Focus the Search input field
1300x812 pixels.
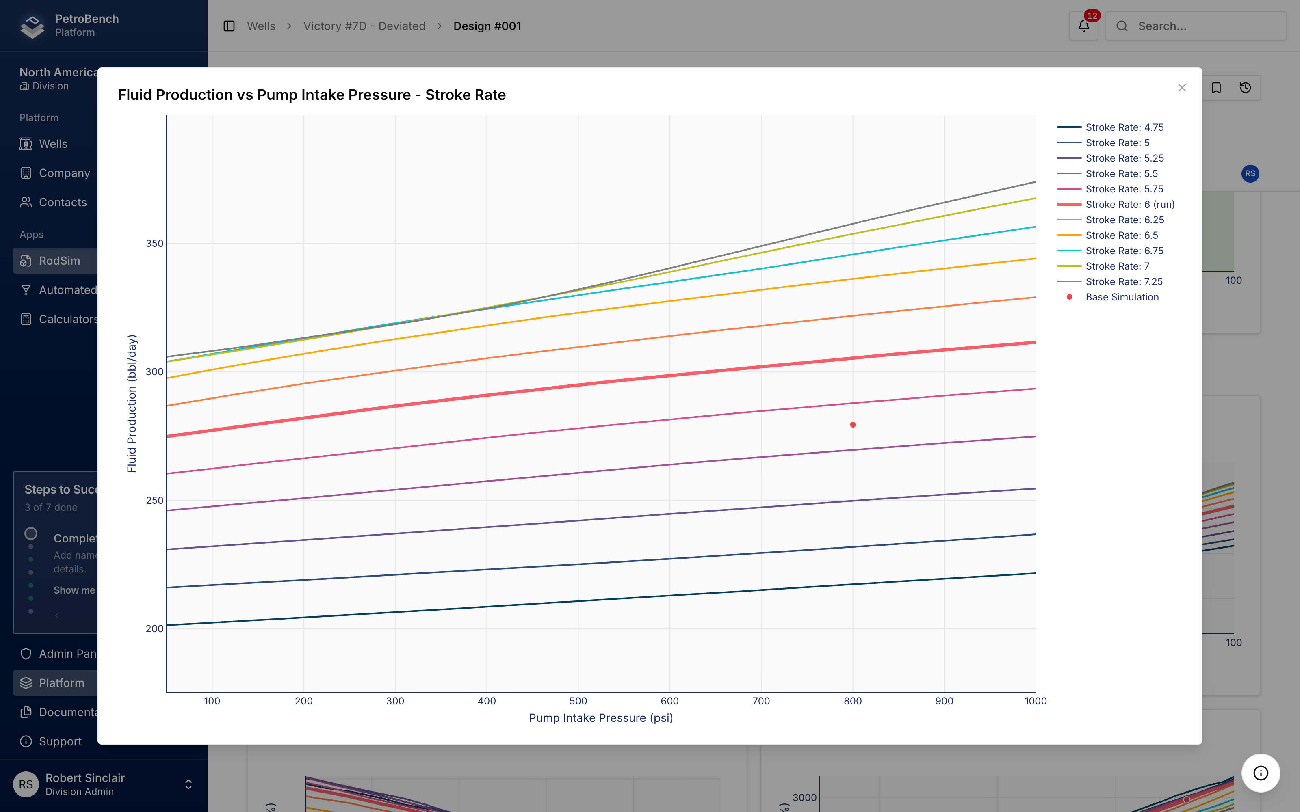(x=1196, y=26)
